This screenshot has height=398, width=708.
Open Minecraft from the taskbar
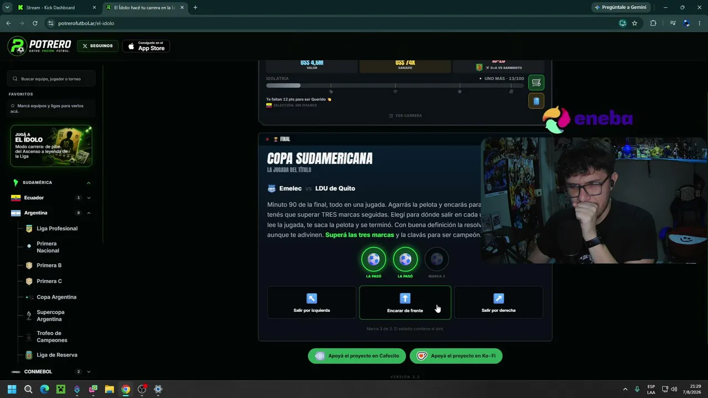pyautogui.click(x=61, y=389)
